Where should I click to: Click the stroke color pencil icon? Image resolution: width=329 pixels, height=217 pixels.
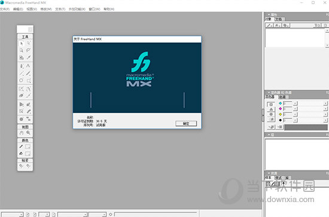tap(21, 146)
